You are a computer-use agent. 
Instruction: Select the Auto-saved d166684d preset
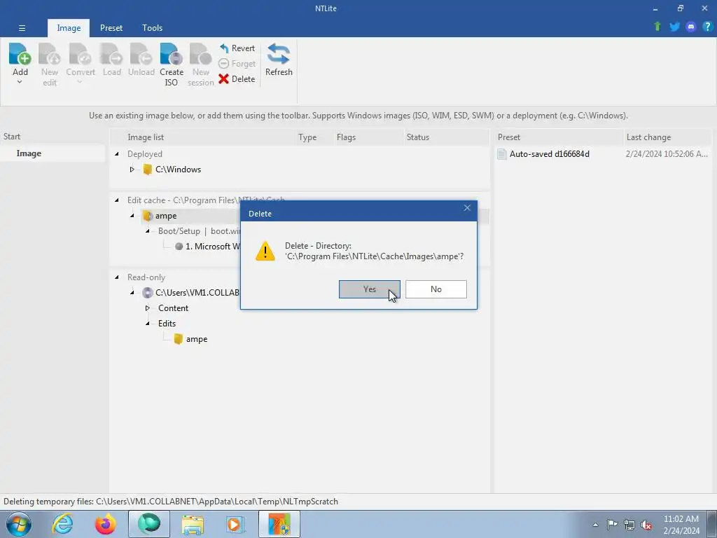click(549, 154)
